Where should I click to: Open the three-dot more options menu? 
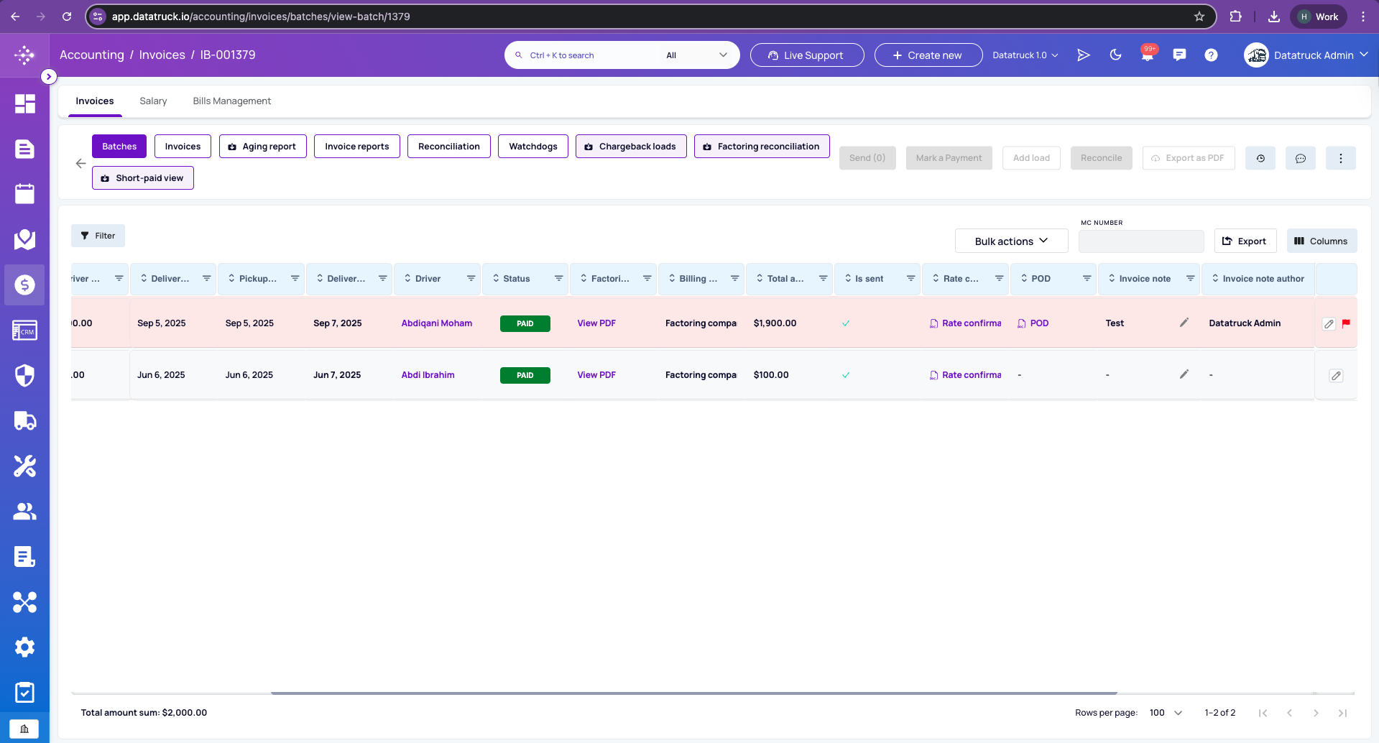click(x=1341, y=158)
